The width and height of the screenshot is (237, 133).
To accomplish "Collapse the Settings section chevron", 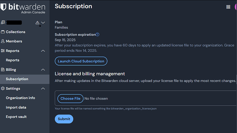I will tap(43, 88).
